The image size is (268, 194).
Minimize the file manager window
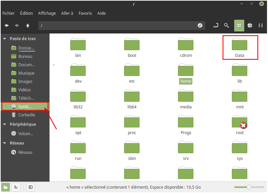click(242, 4)
